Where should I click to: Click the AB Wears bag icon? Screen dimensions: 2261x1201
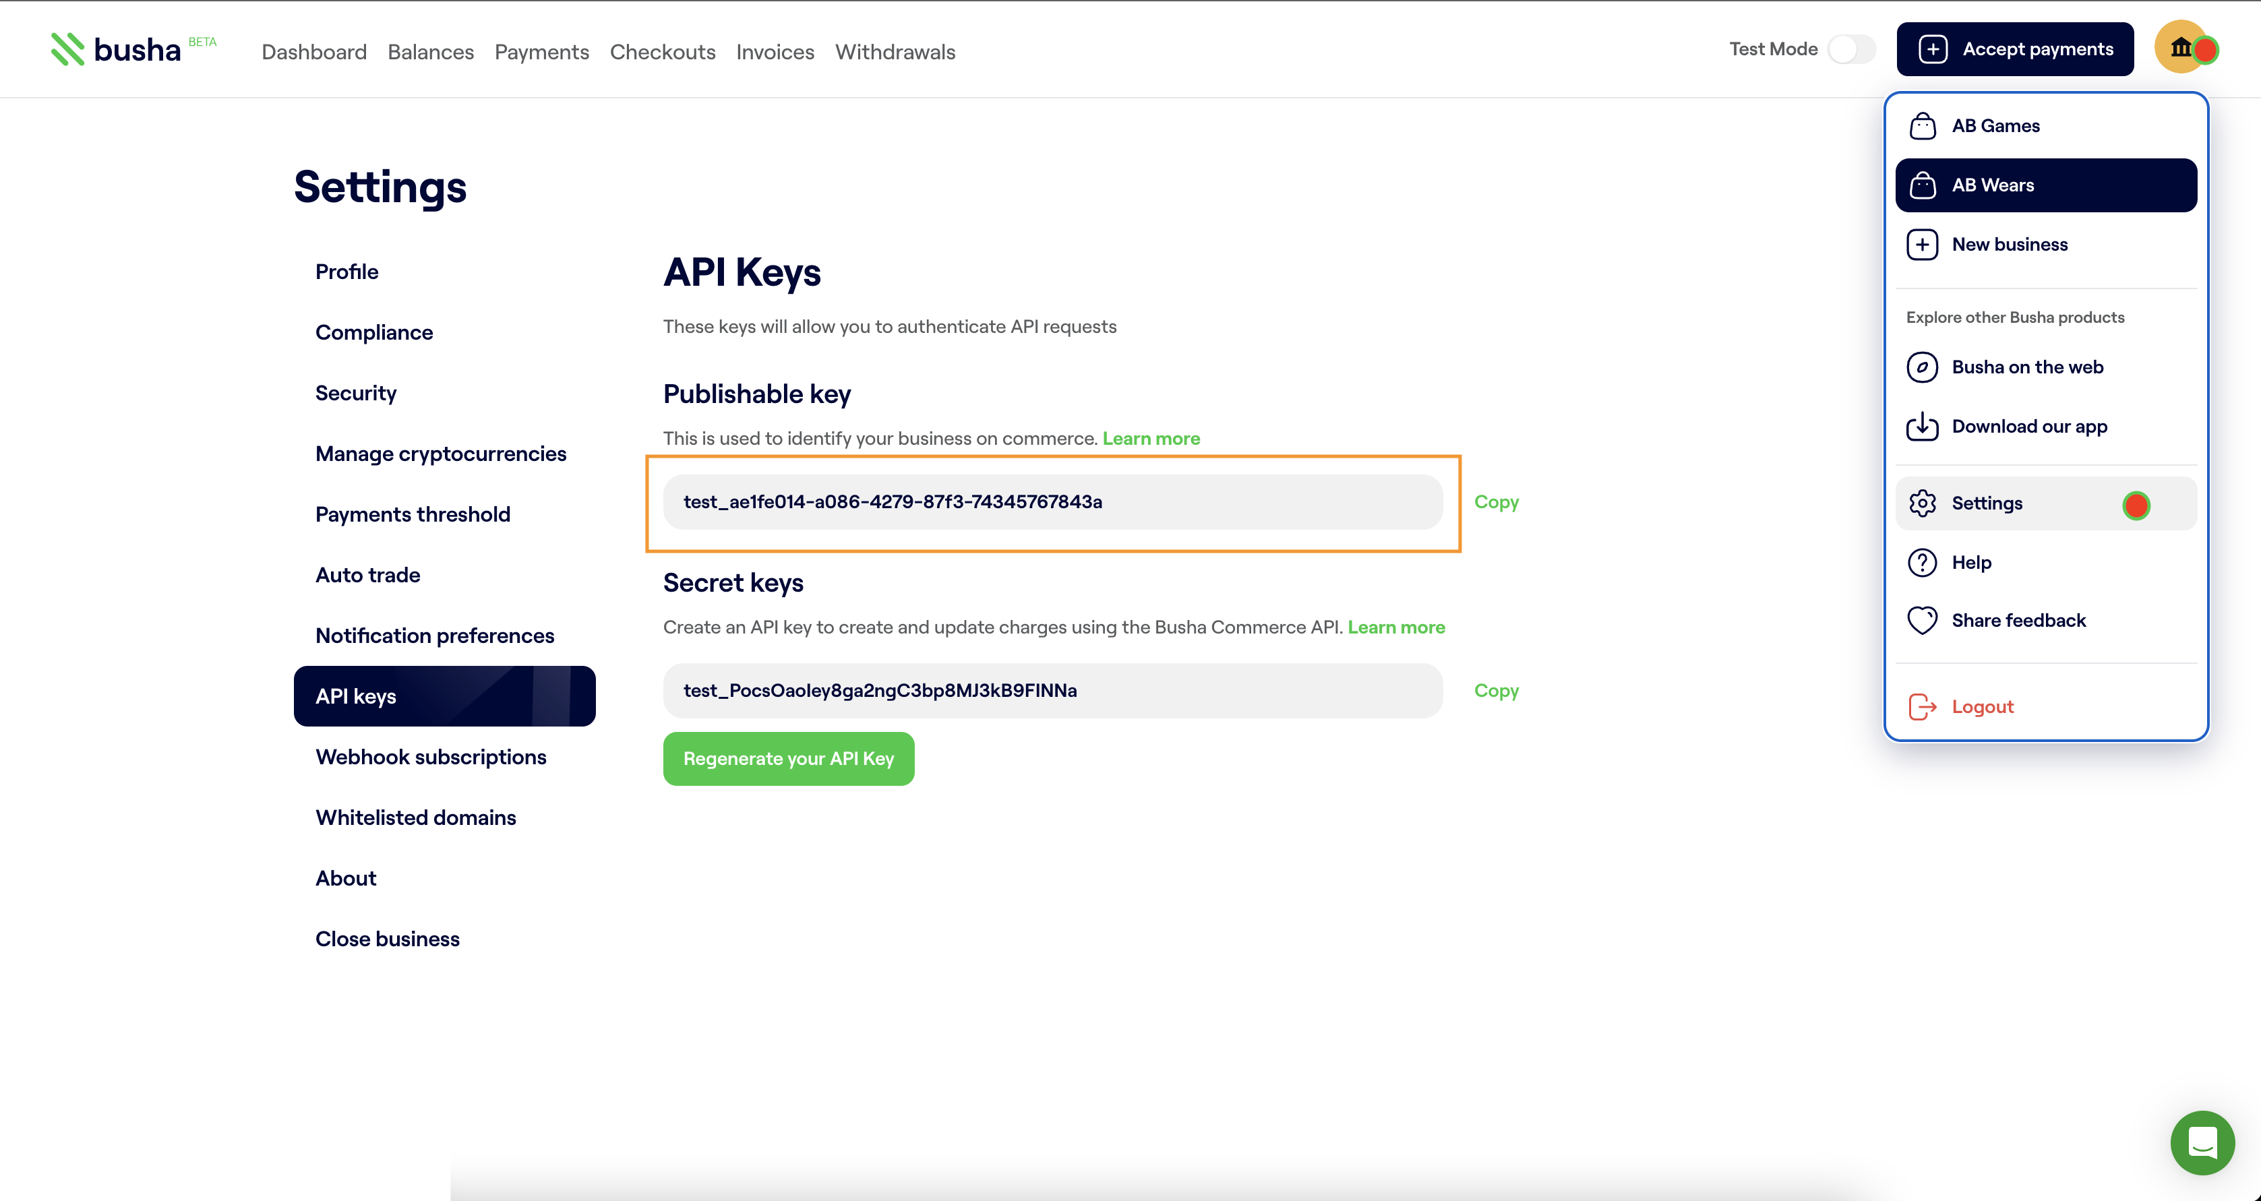[1922, 185]
